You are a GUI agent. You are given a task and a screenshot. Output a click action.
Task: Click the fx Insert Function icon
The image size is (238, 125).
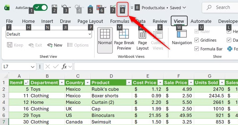click(64, 67)
